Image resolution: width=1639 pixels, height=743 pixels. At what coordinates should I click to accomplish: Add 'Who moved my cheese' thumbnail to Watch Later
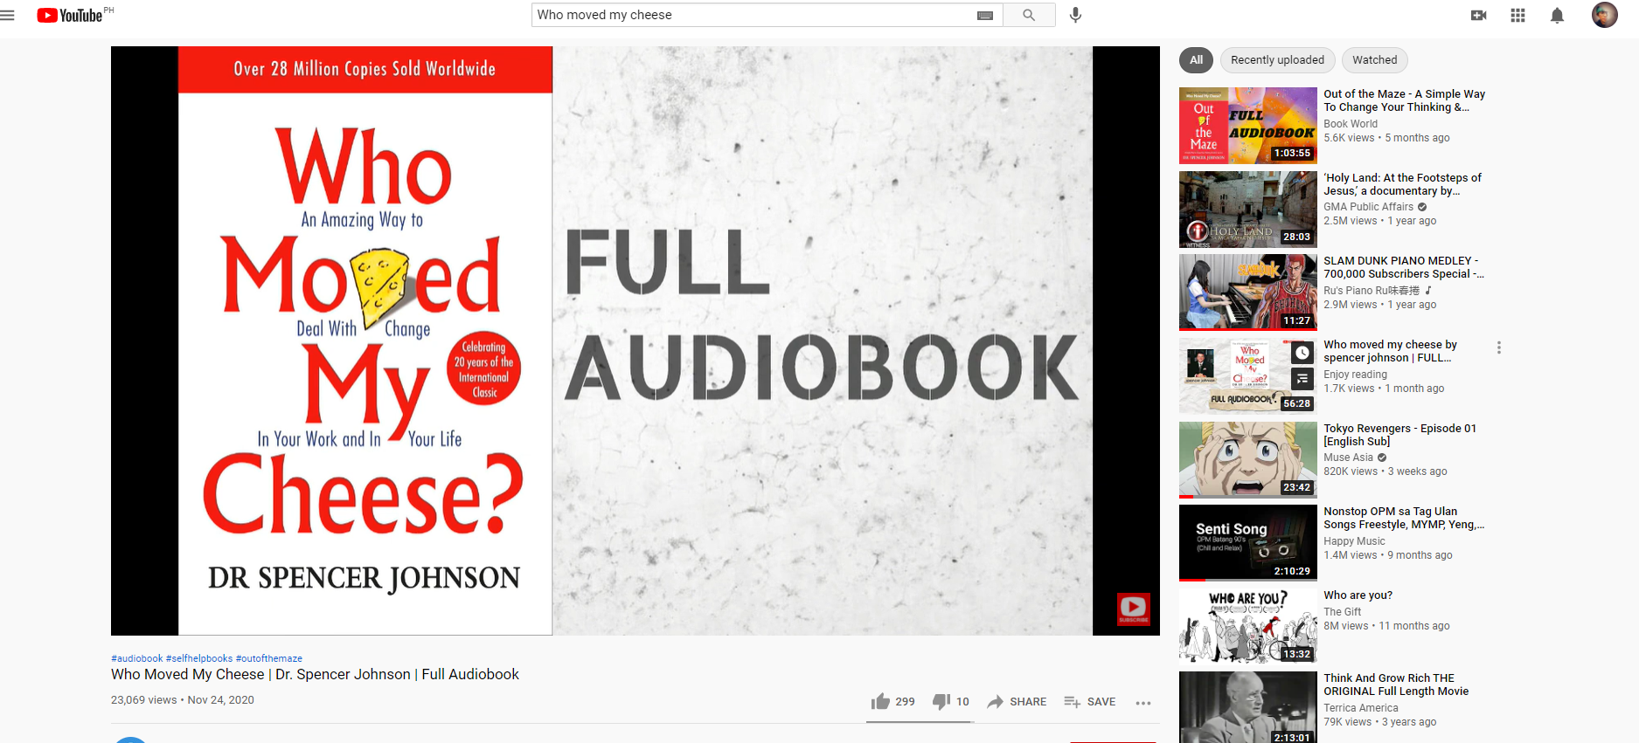pos(1302,353)
